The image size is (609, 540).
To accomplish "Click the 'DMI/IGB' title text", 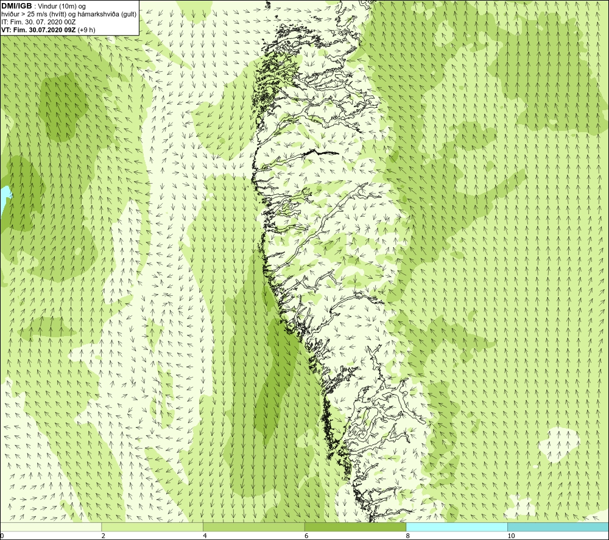I will click(x=17, y=6).
